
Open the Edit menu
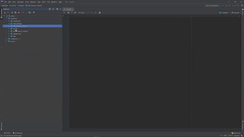[x=10, y=2]
